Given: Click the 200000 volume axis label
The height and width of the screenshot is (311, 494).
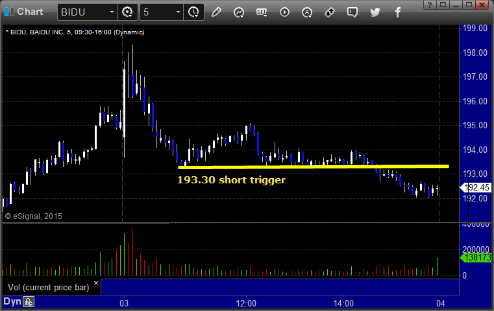Looking at the screenshot, I should [476, 249].
